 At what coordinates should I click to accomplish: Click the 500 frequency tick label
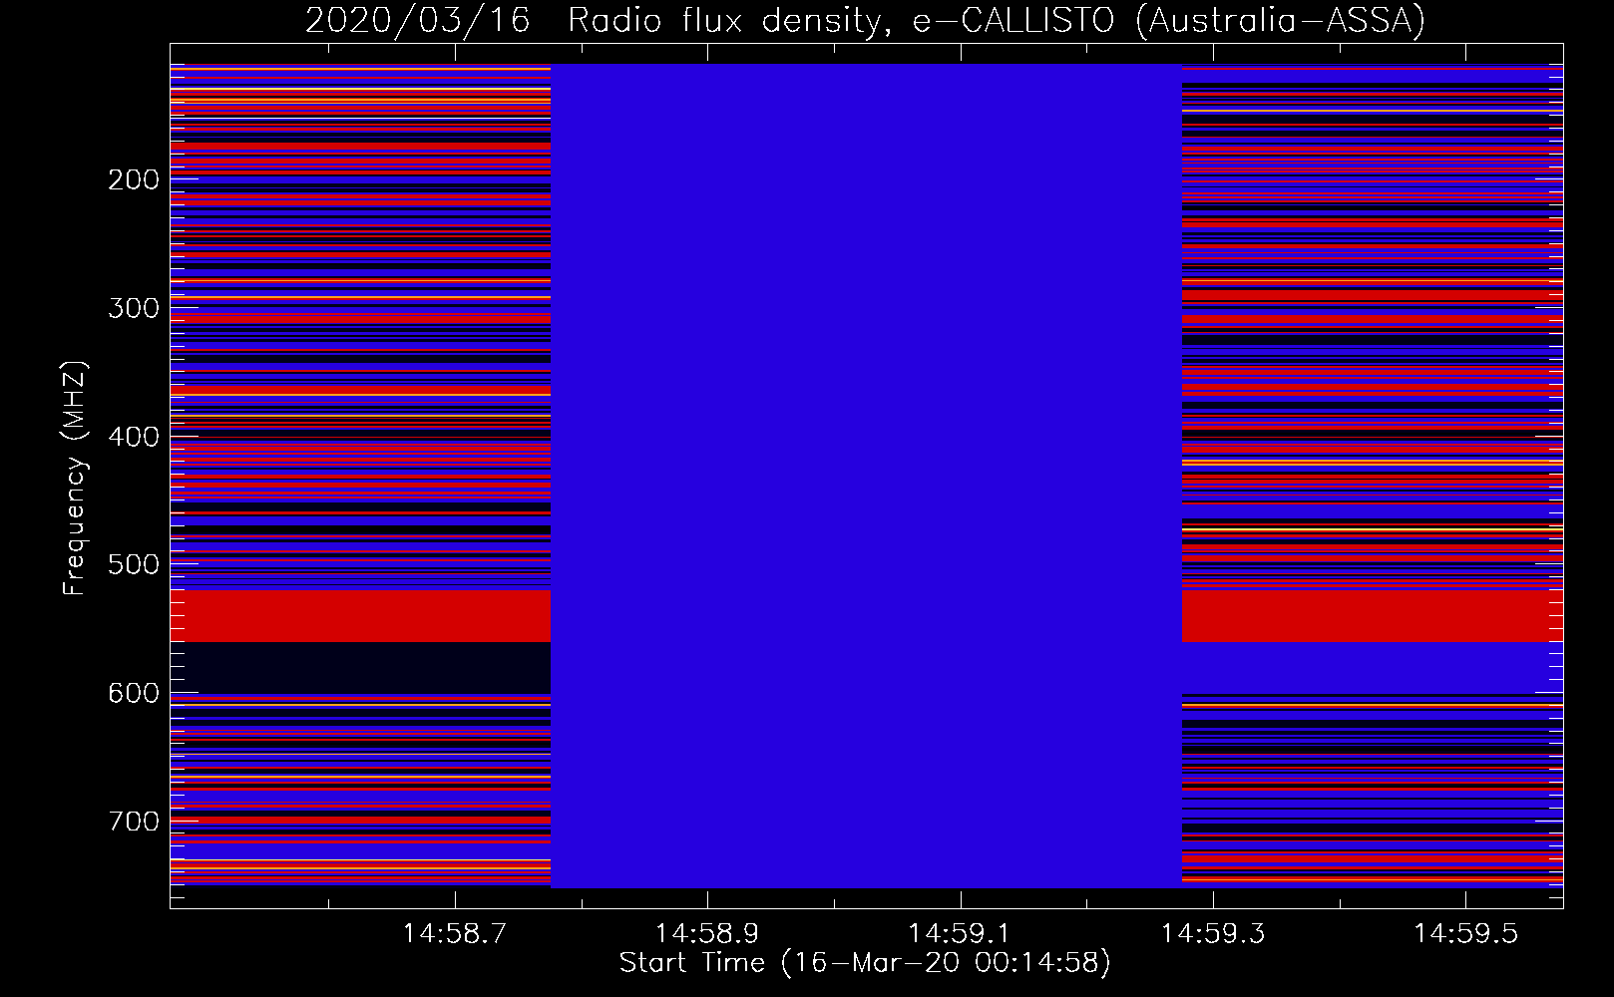tap(134, 564)
